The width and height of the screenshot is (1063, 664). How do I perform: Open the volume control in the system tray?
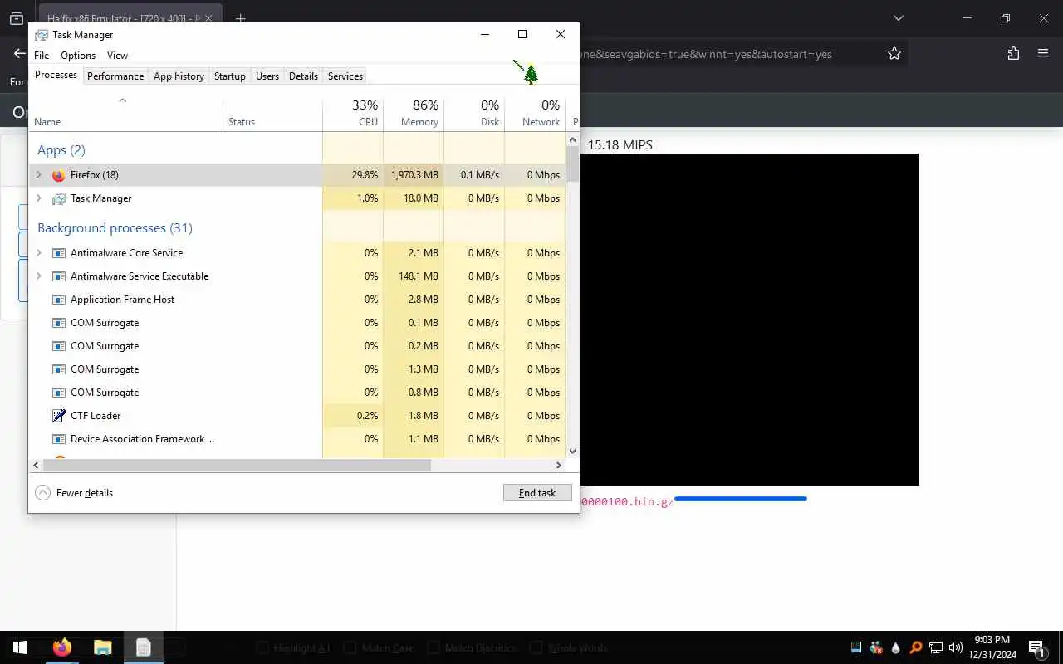(x=956, y=647)
